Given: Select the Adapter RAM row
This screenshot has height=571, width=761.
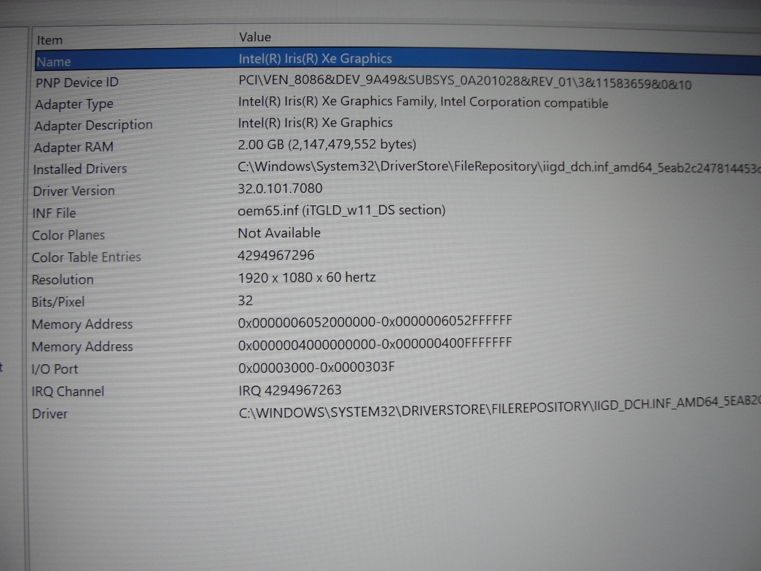Looking at the screenshot, I should pos(73,148).
